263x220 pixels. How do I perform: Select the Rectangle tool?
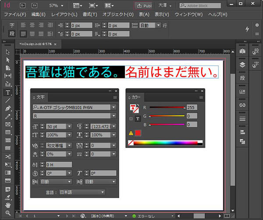(8, 132)
